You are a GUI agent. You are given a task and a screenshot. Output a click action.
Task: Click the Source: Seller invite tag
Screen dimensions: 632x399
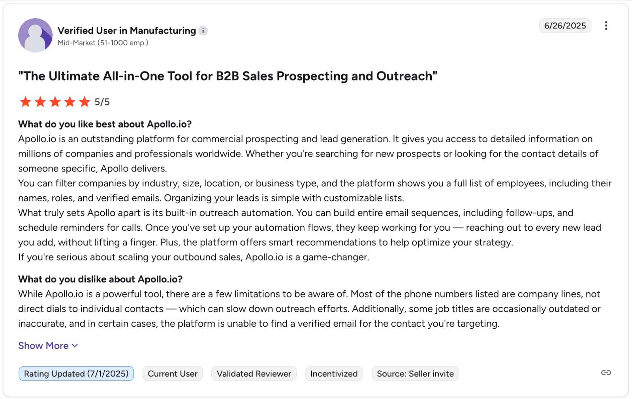coord(415,374)
